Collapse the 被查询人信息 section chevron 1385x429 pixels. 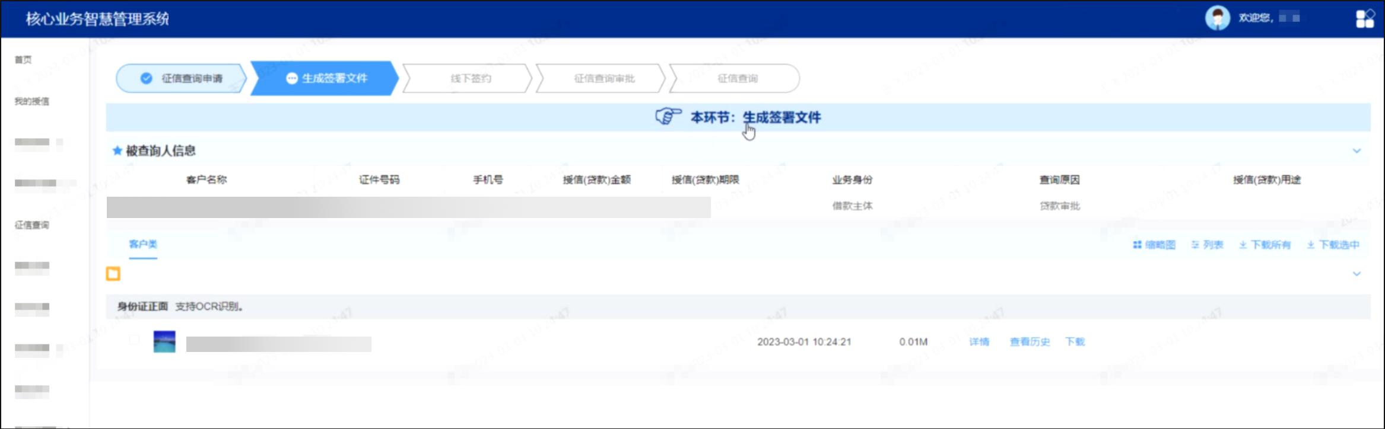pyautogui.click(x=1357, y=151)
